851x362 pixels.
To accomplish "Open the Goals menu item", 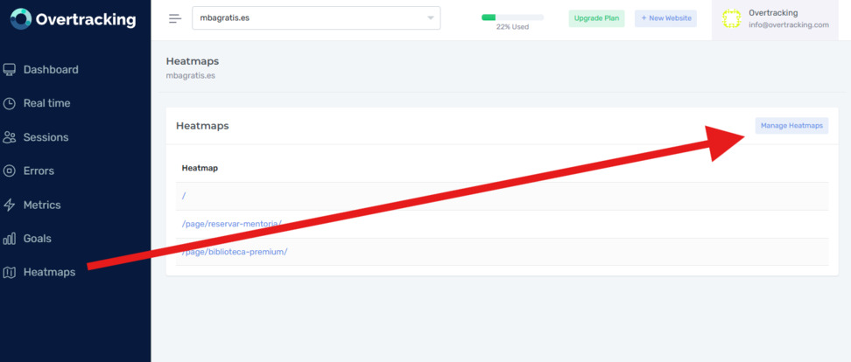I will tap(38, 239).
